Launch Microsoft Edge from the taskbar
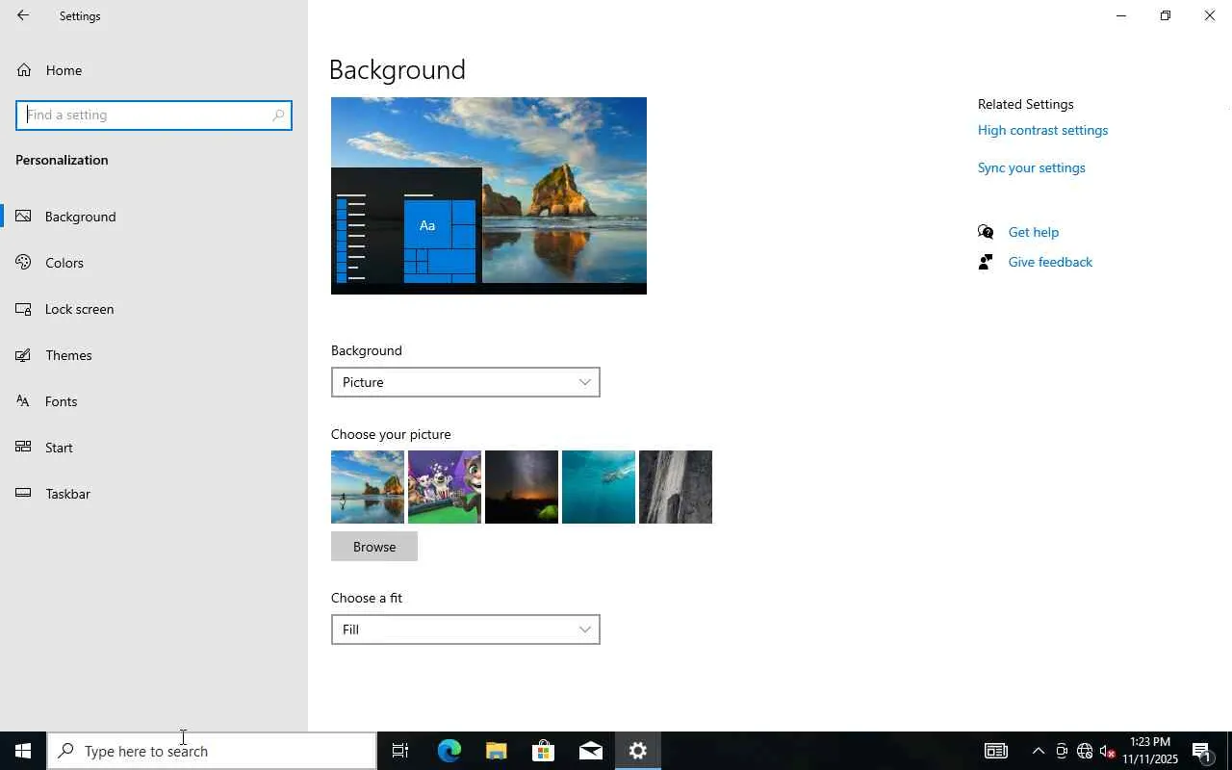1232x770 pixels. click(x=449, y=751)
